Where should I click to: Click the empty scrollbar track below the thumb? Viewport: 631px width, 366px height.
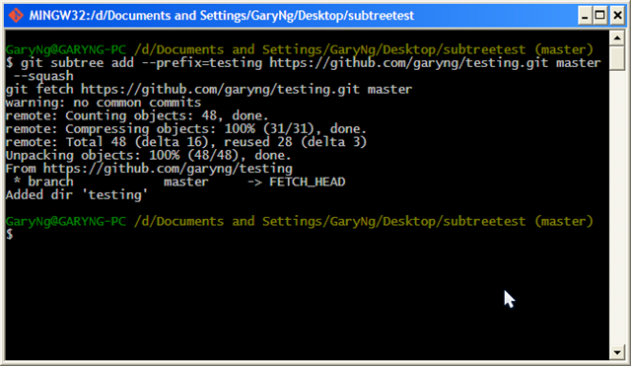click(617, 208)
